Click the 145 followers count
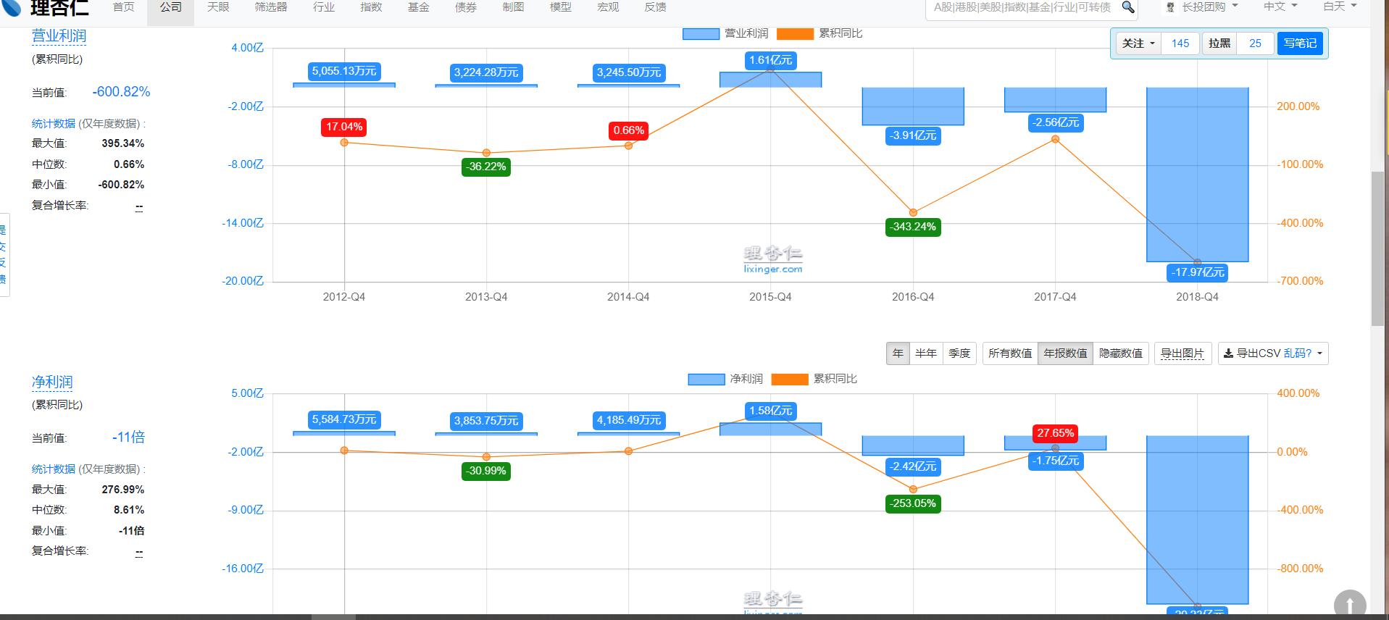Image resolution: width=1389 pixels, height=620 pixels. coord(1180,43)
